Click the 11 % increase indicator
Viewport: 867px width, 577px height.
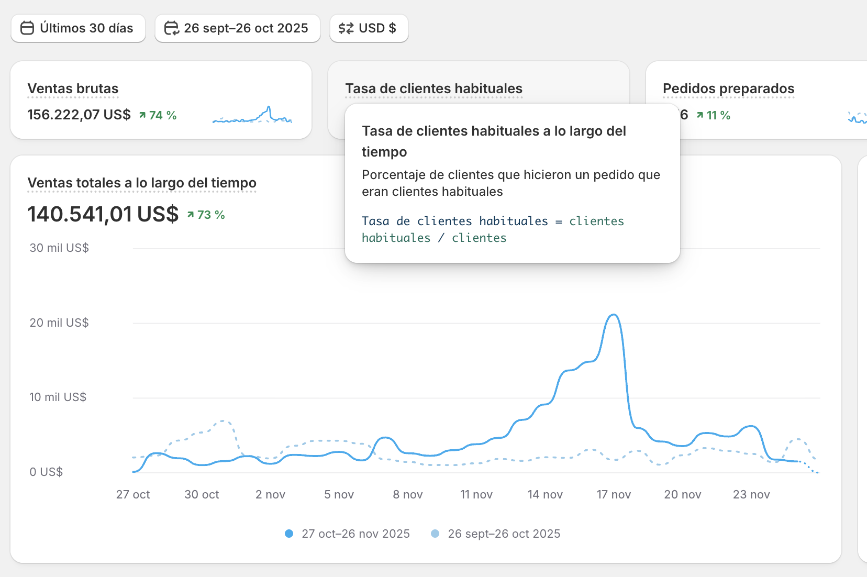tap(713, 115)
